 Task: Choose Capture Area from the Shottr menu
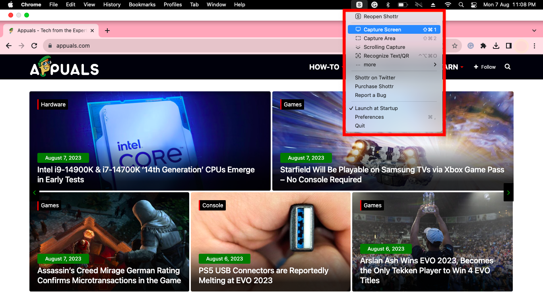click(394, 39)
